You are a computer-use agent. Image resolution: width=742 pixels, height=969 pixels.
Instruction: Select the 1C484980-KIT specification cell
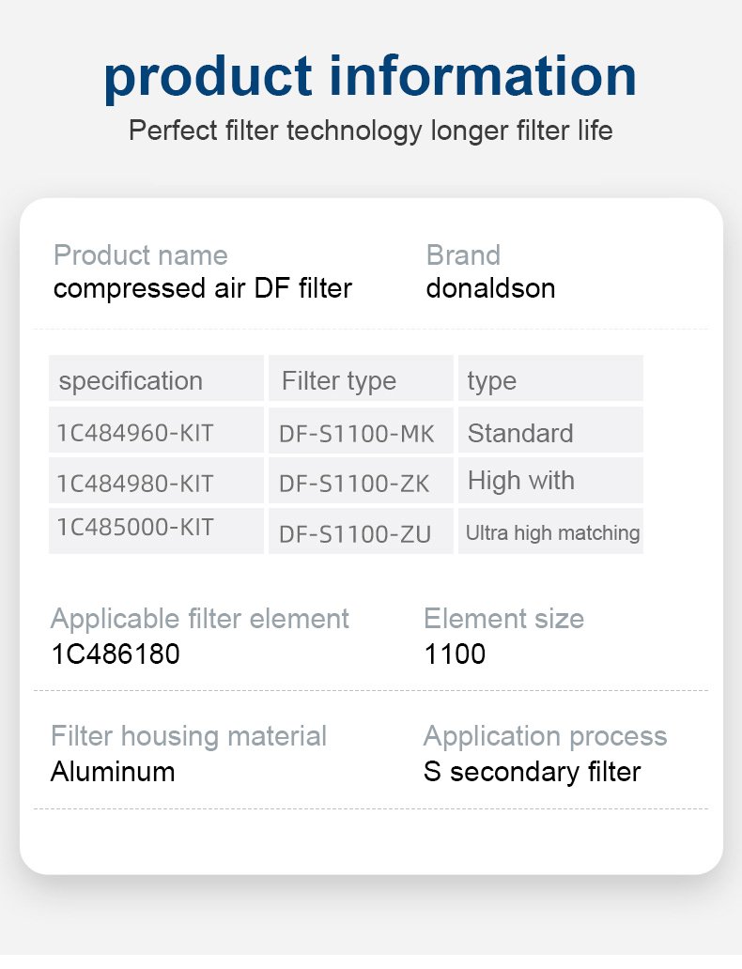pyautogui.click(x=157, y=481)
